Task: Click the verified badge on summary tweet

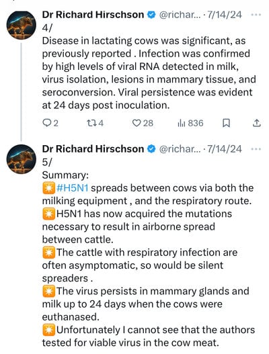Action: tap(151, 149)
